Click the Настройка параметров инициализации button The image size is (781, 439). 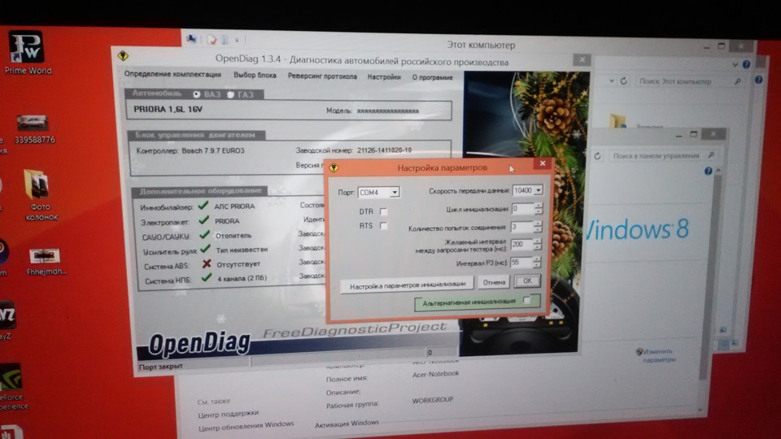(407, 285)
